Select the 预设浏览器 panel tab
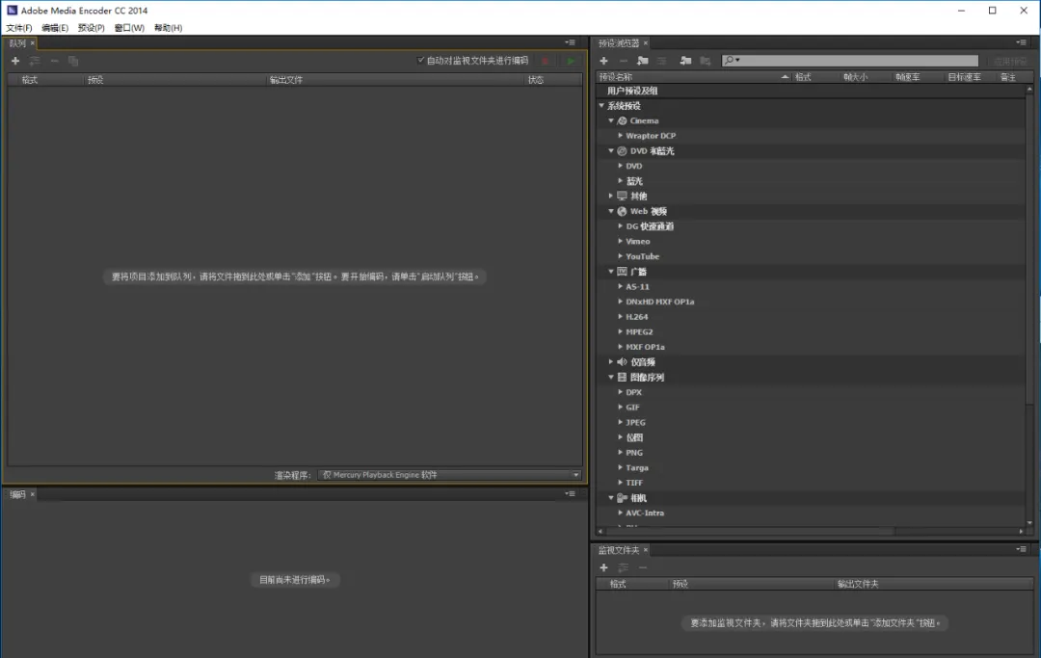1041x658 pixels. (x=618, y=43)
